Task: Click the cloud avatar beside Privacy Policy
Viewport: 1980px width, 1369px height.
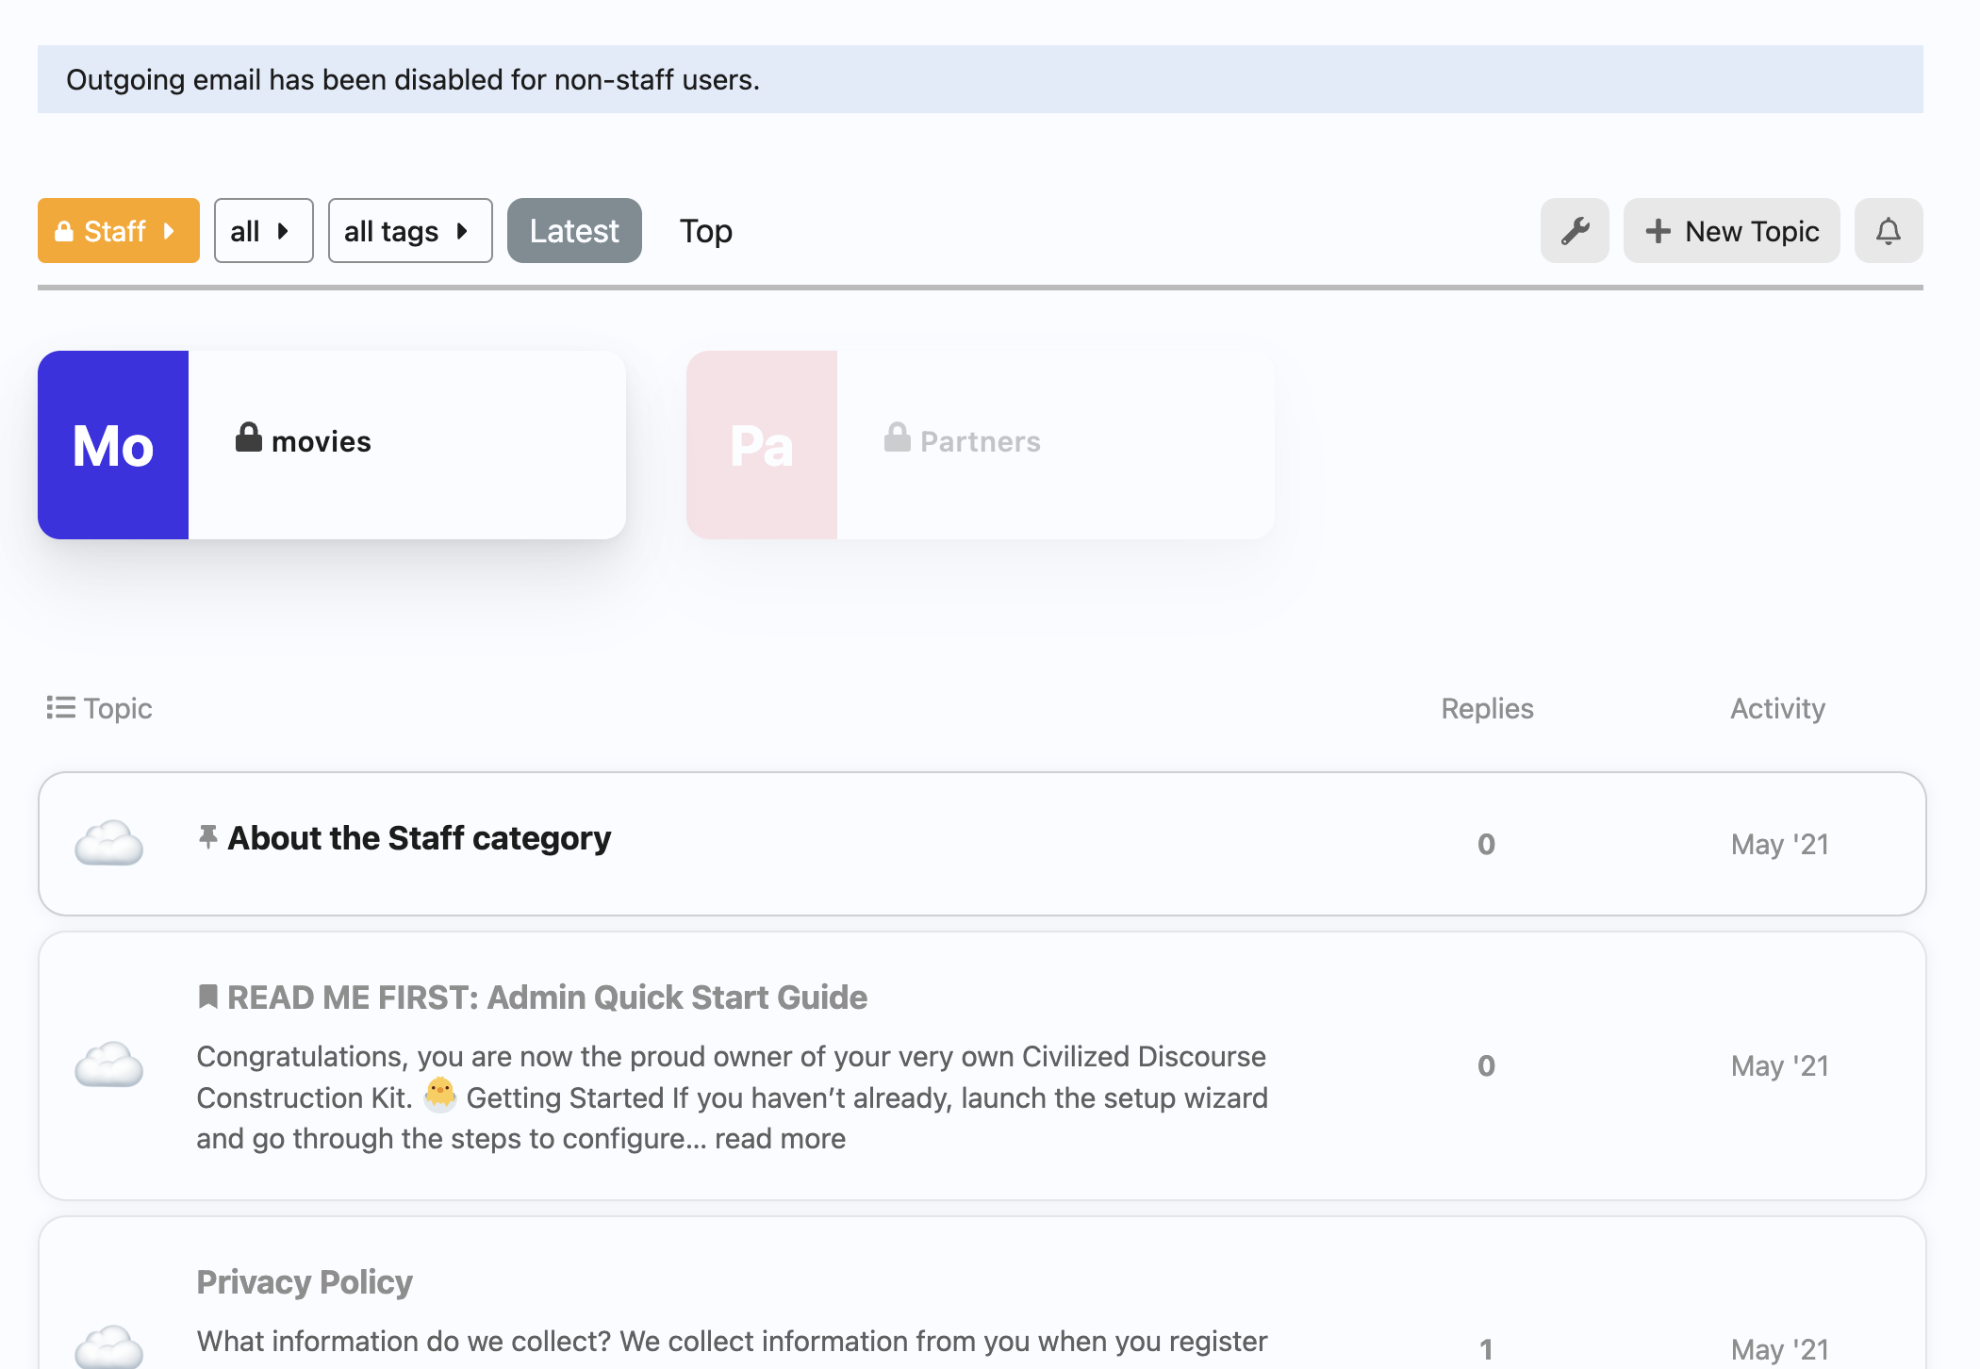Action: 109,1346
